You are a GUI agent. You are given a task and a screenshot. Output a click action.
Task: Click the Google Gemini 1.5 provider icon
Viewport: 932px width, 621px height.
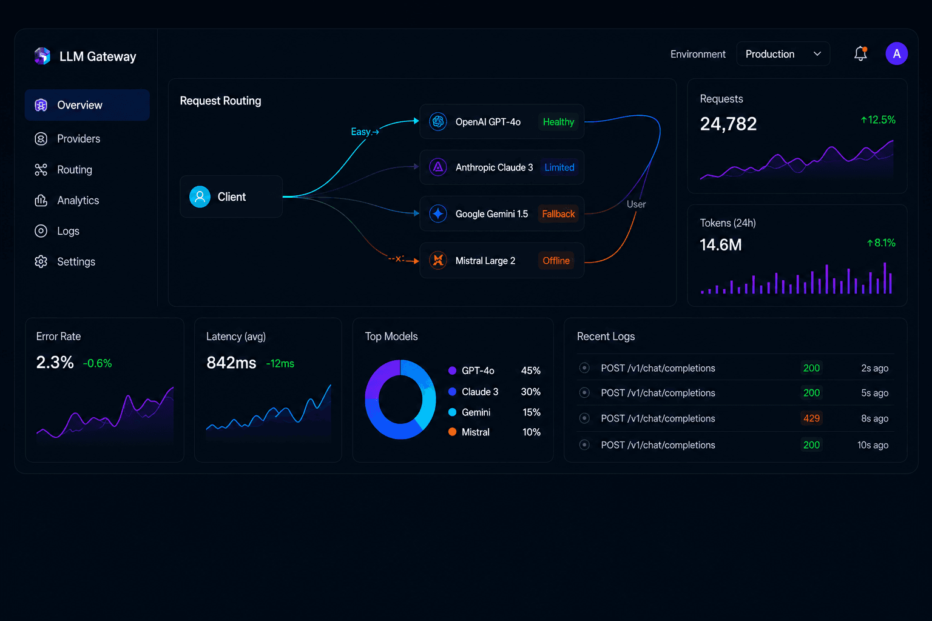pyautogui.click(x=438, y=213)
